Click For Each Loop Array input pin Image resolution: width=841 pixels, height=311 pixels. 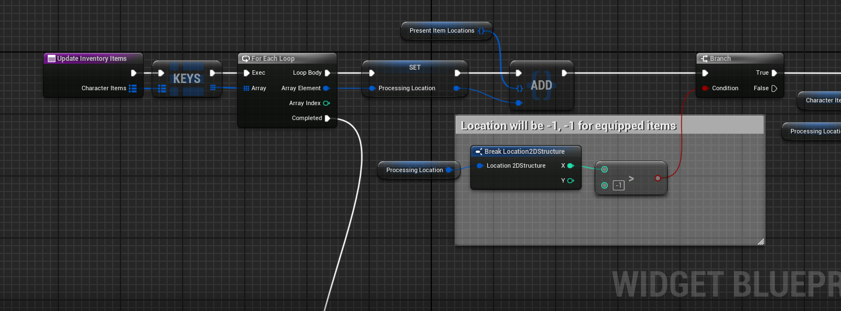pos(246,88)
